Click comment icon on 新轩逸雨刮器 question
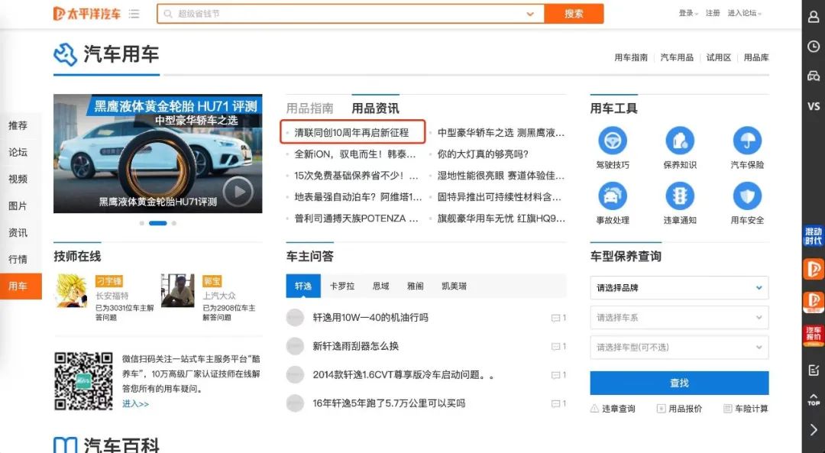Viewport: 825px width, 453px height. 555,347
